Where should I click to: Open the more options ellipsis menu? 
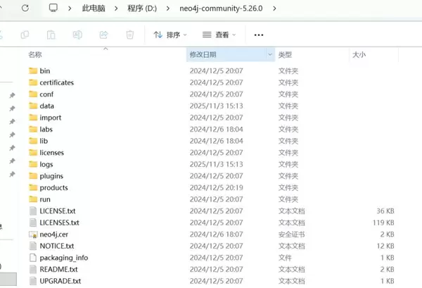tap(259, 35)
